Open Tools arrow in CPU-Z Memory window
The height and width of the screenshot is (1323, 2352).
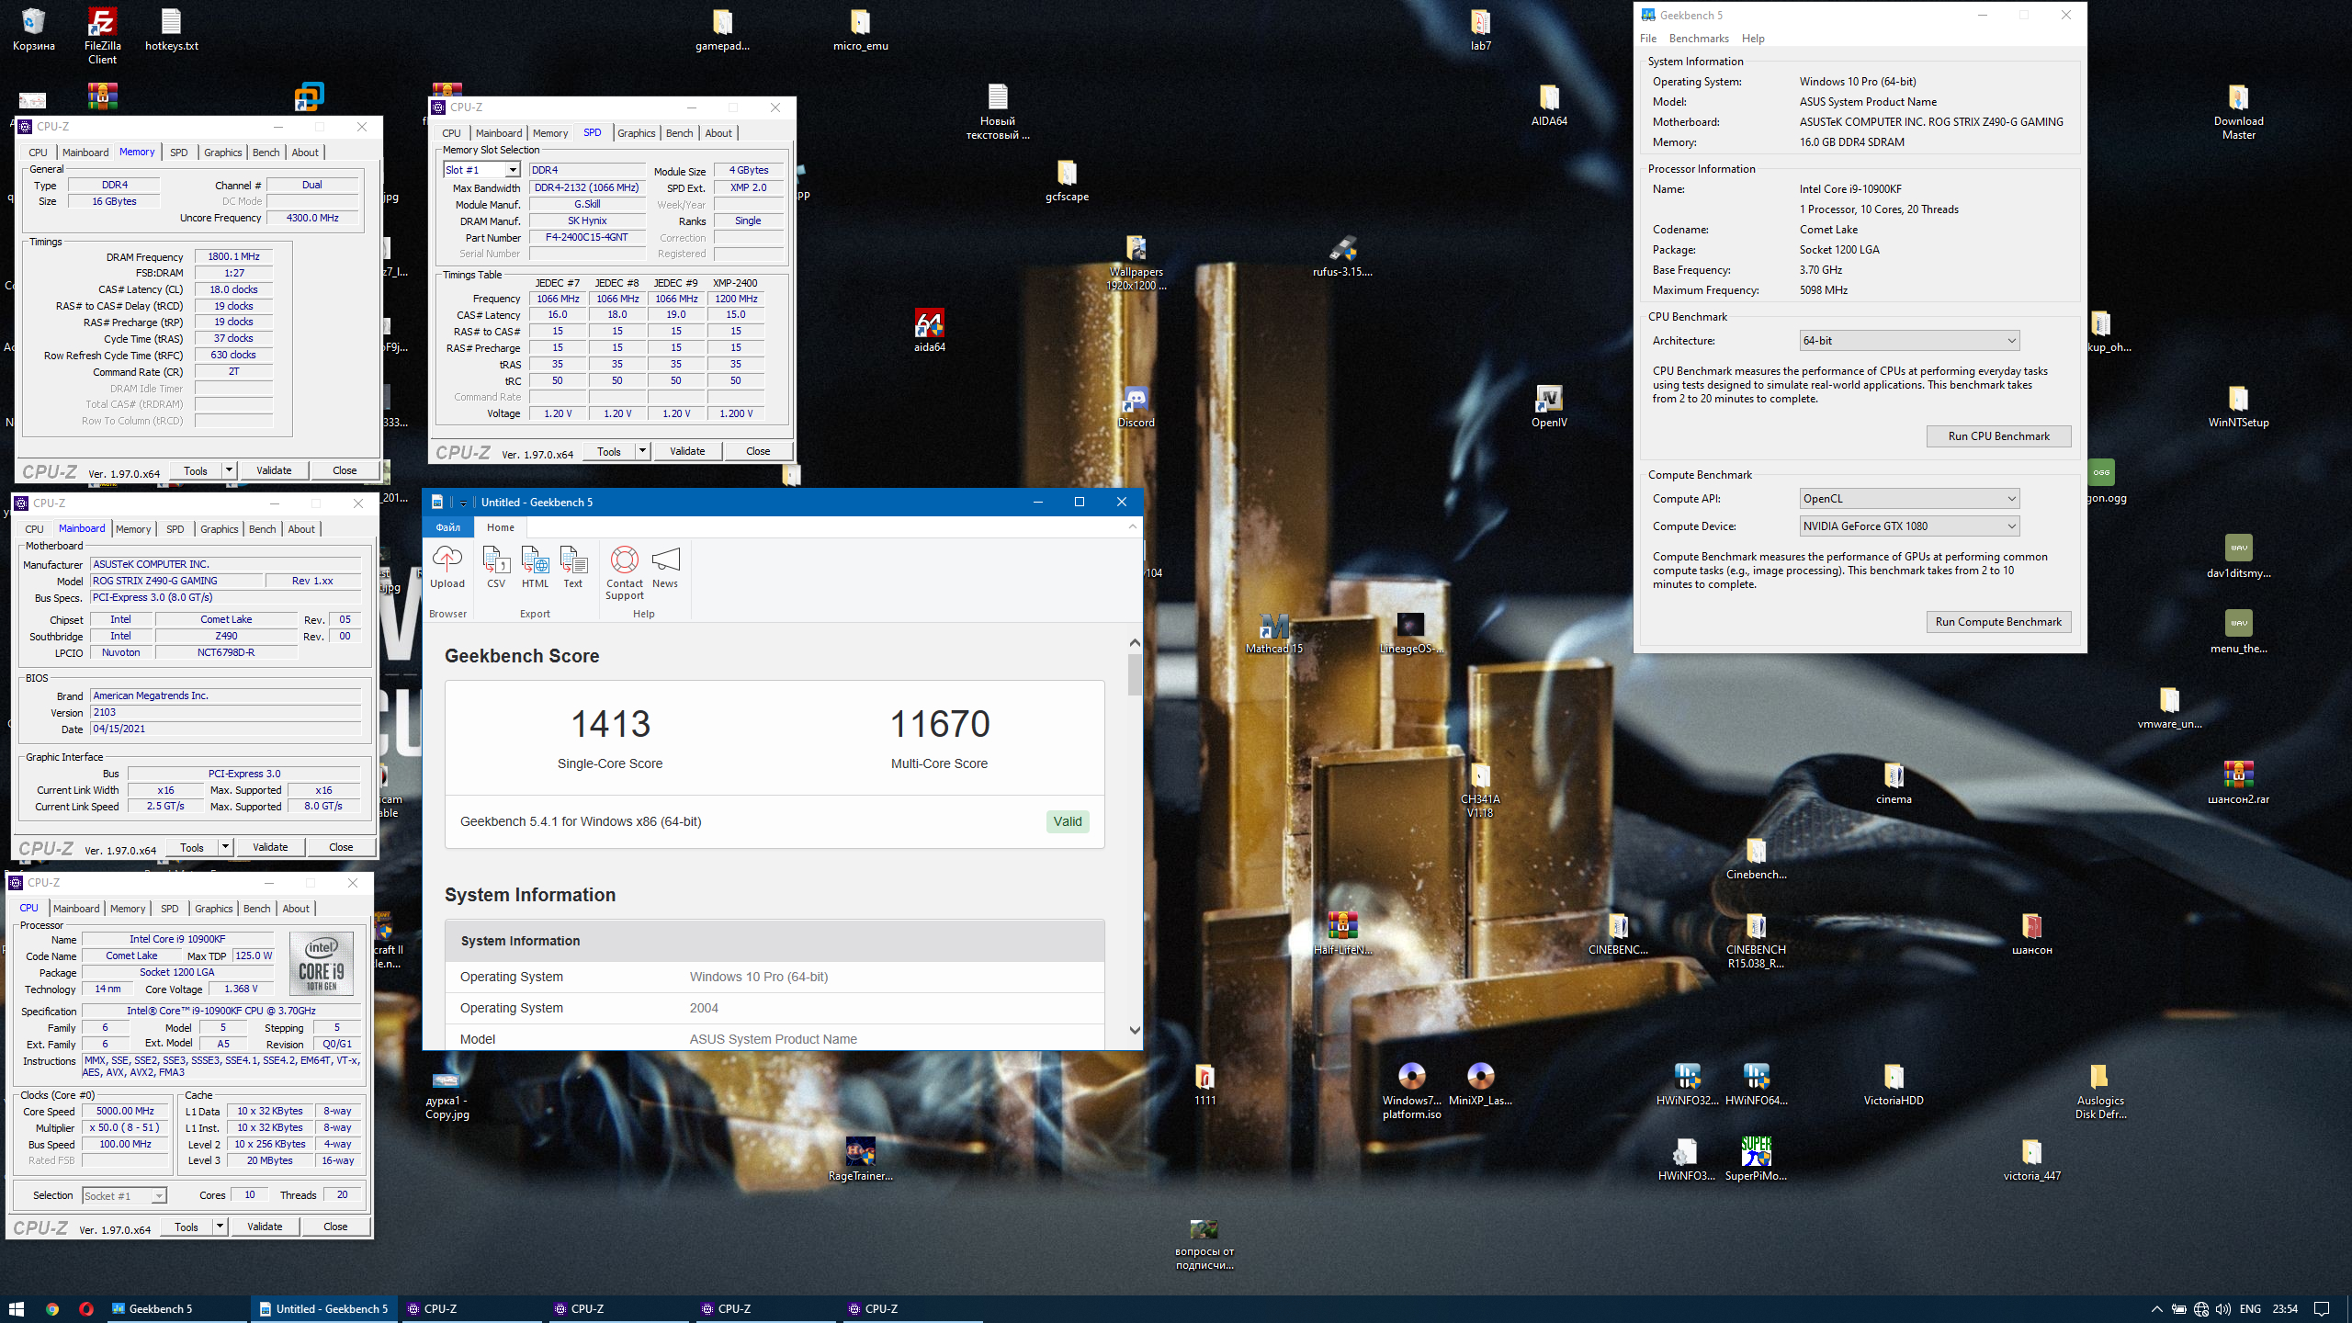pyautogui.click(x=229, y=470)
